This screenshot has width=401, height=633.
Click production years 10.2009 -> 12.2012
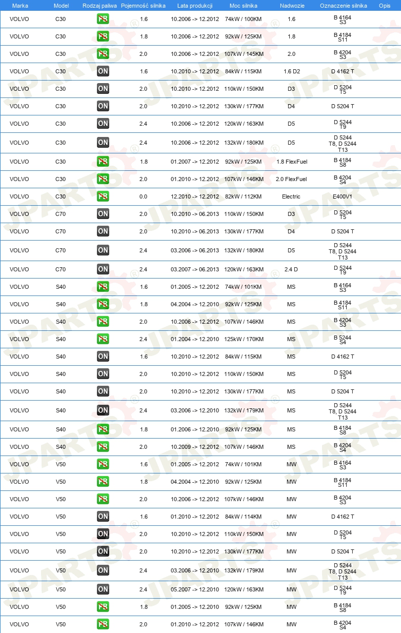[195, 447]
